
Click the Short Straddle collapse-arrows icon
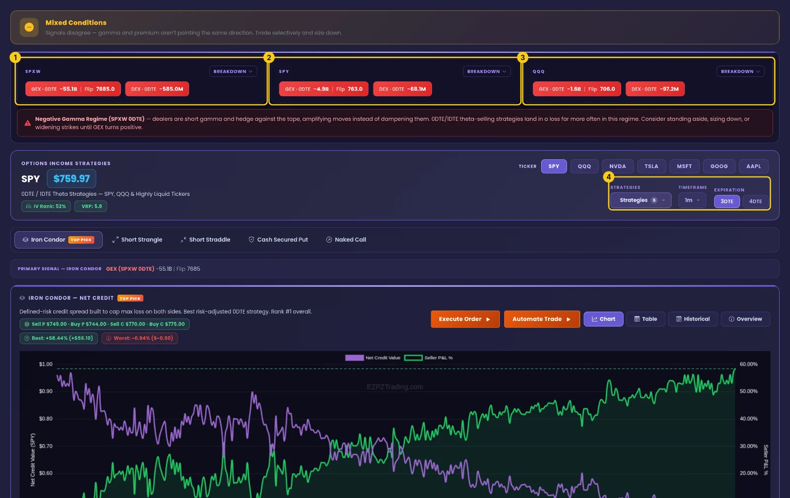[183, 240]
